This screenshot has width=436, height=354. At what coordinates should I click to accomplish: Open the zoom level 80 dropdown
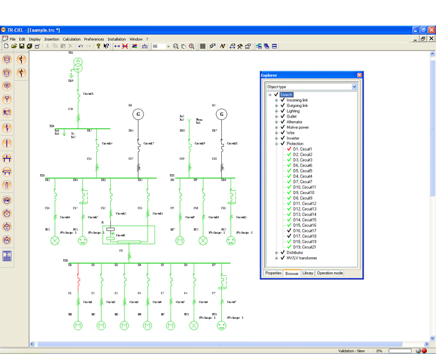point(168,46)
